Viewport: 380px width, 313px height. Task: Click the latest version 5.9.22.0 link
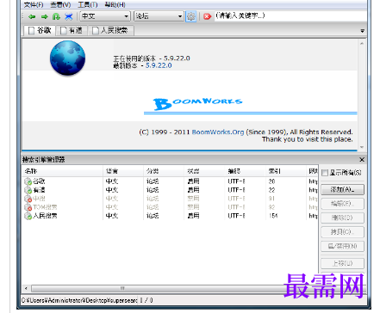159,65
